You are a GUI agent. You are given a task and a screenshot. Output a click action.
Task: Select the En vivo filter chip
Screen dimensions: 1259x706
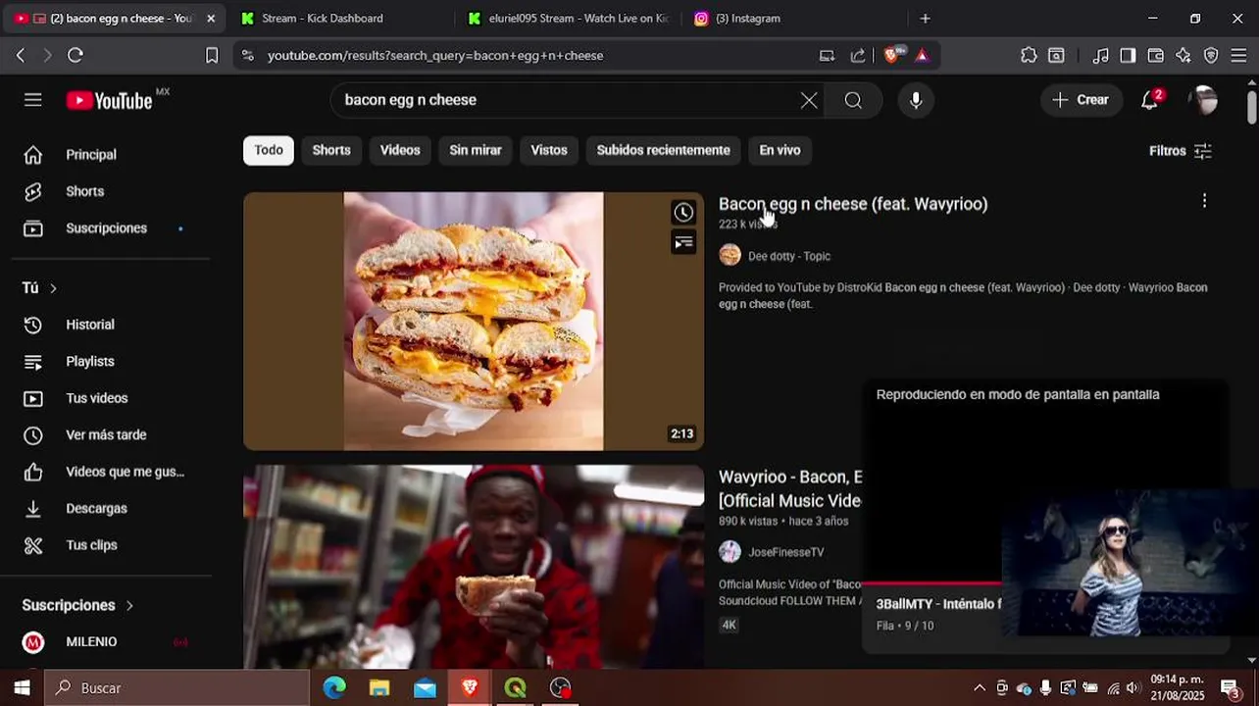pyautogui.click(x=781, y=150)
